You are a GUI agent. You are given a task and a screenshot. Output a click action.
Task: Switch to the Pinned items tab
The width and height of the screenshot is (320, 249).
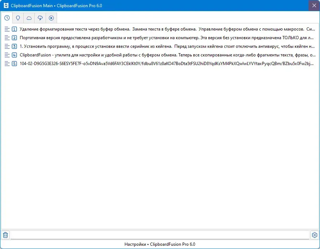point(18,18)
